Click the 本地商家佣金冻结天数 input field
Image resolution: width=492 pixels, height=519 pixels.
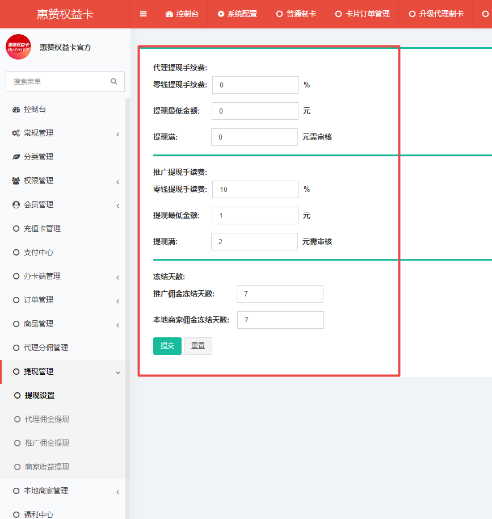click(x=280, y=320)
